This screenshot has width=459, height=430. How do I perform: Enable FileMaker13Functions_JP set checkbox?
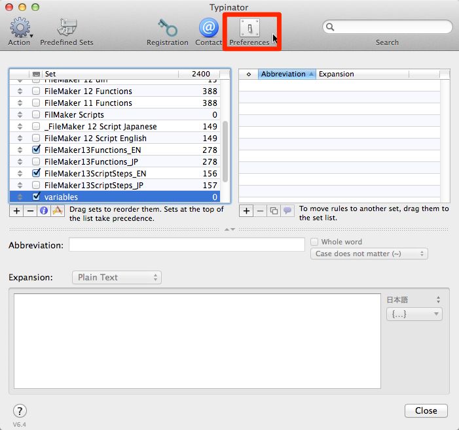tap(36, 161)
